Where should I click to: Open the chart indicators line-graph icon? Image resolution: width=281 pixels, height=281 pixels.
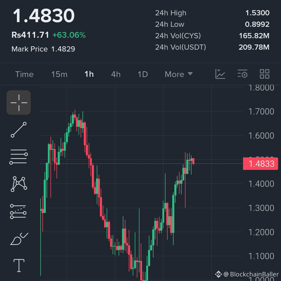pyautogui.click(x=220, y=74)
